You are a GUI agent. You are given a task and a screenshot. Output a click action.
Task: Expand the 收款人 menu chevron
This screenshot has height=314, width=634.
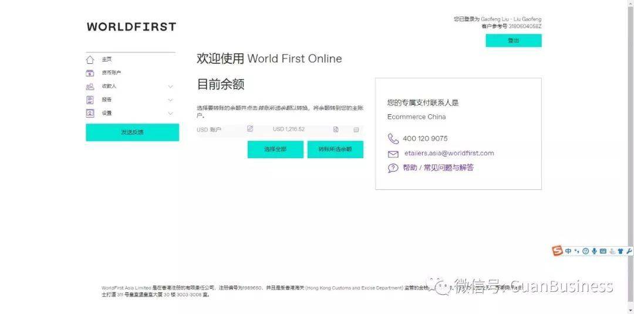(x=170, y=86)
